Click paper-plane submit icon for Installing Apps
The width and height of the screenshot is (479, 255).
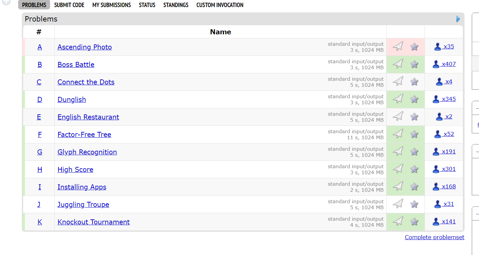tap(398, 186)
